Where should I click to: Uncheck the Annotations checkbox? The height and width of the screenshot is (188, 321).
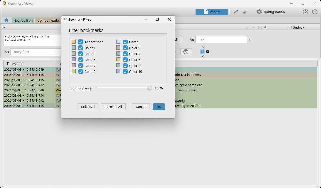(x=81, y=42)
